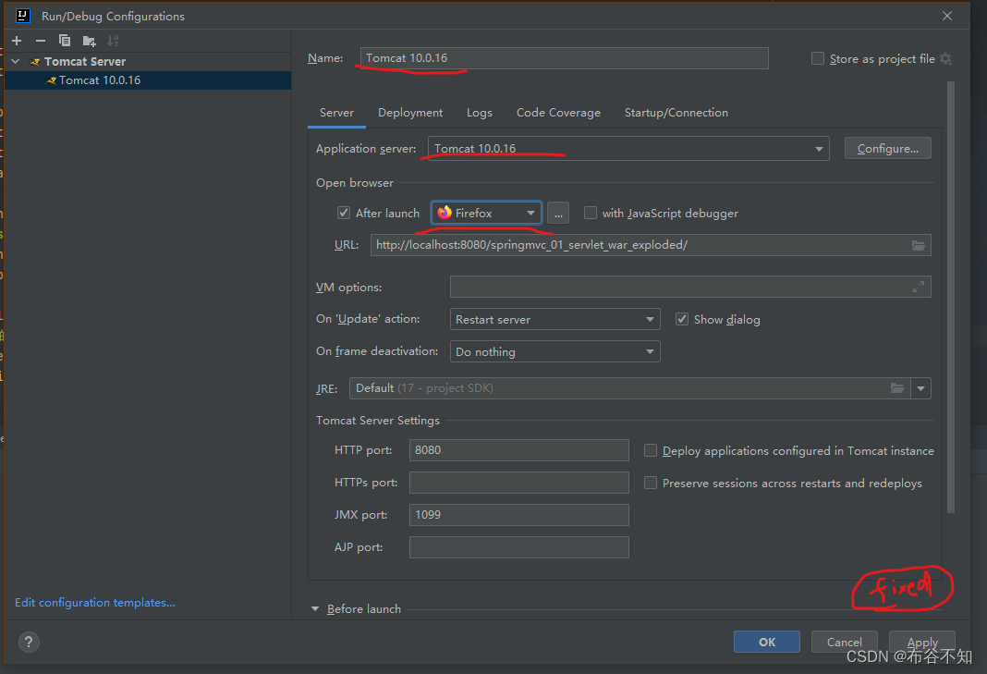Open gear settings beside Store as project file

click(x=945, y=58)
